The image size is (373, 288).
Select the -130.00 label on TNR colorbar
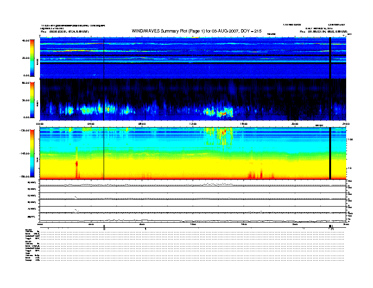24,130
